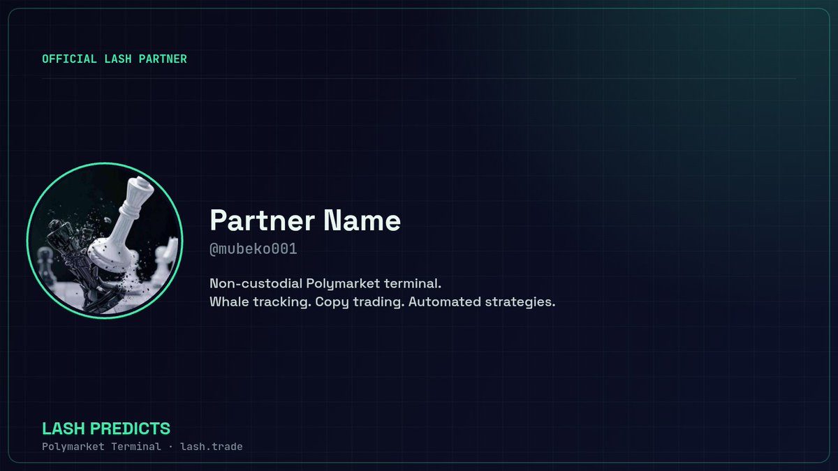Click the @mubeko001 handle
The width and height of the screenshot is (838, 471).
253,249
